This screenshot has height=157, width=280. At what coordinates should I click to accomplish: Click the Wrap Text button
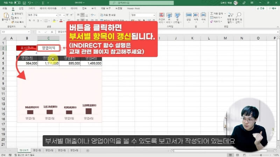coord(108,15)
